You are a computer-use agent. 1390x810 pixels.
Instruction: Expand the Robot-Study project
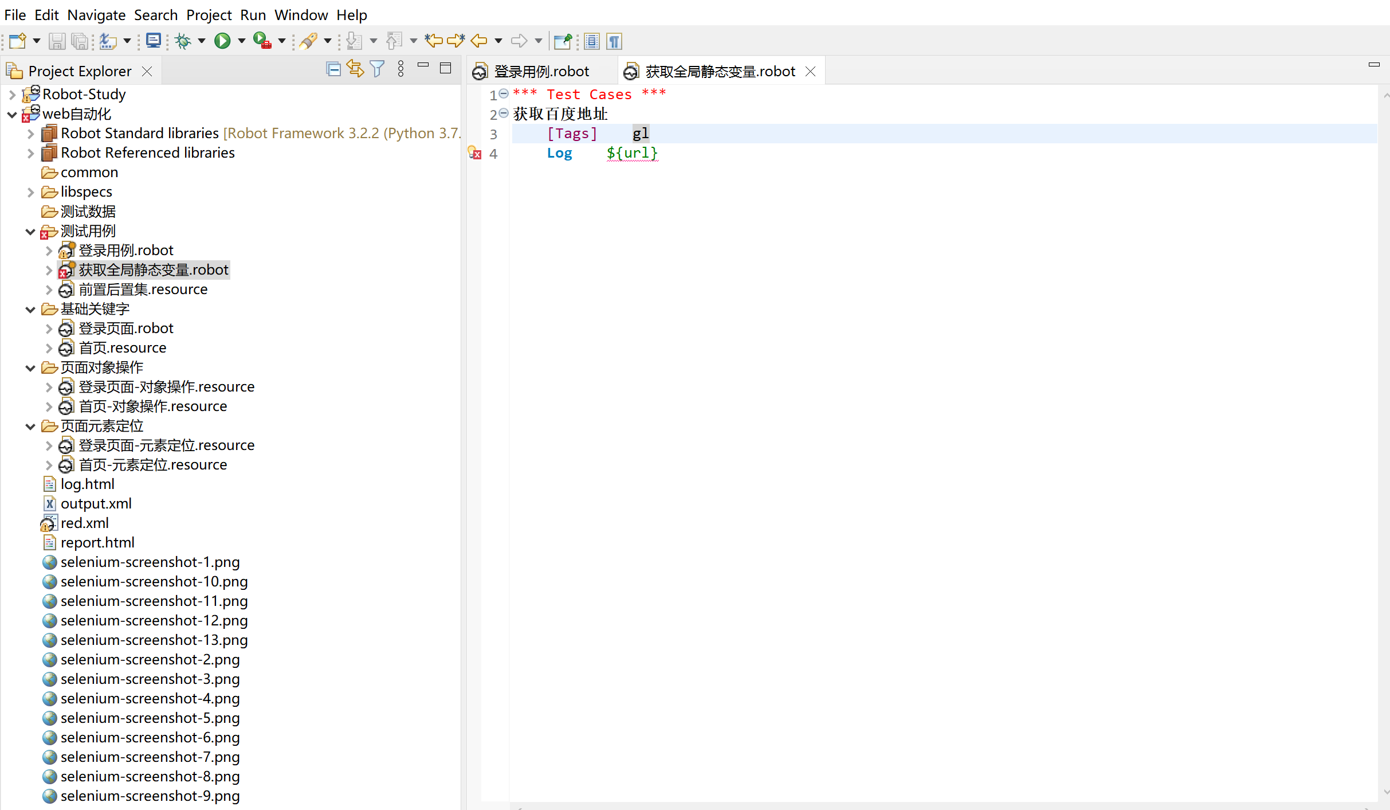12,95
